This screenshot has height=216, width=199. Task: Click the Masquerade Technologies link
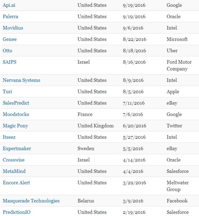click(x=31, y=201)
